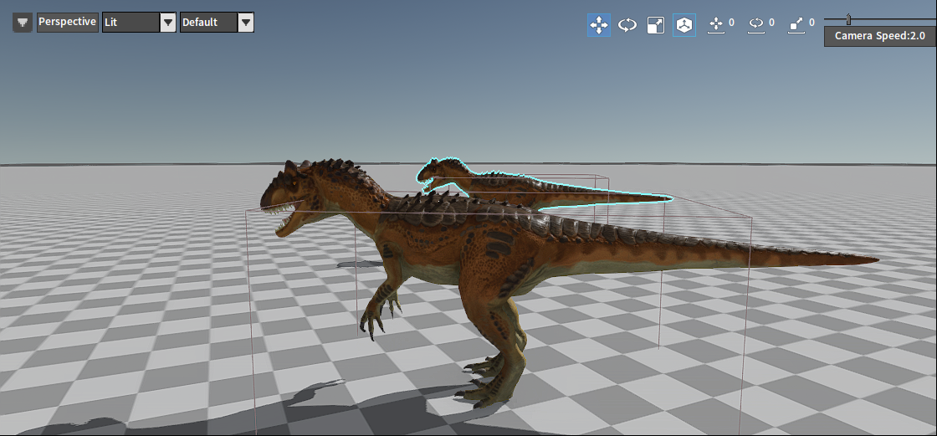Click the rotation snap value 0
This screenshot has width=937, height=436.
(x=771, y=23)
